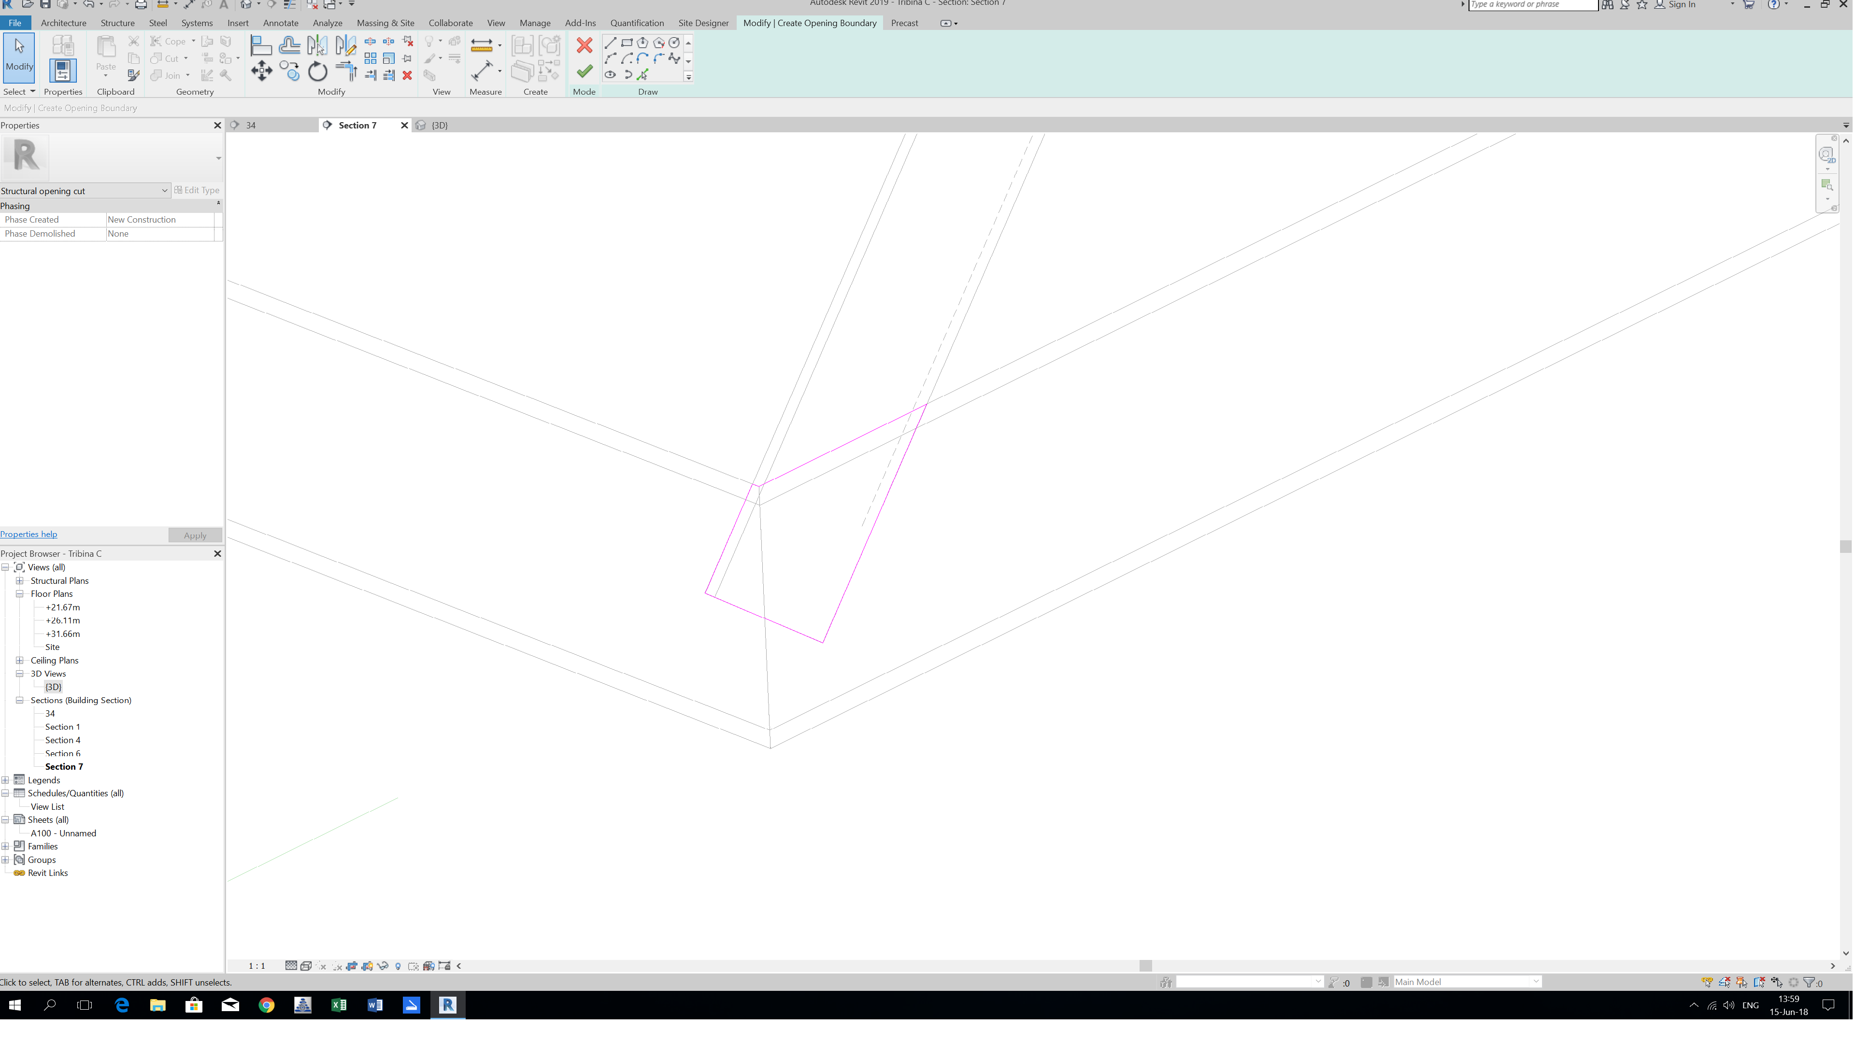This screenshot has width=1855, height=1043.
Task: Open Temporary Hide/Isolate sunglasses icon
Action: (383, 967)
